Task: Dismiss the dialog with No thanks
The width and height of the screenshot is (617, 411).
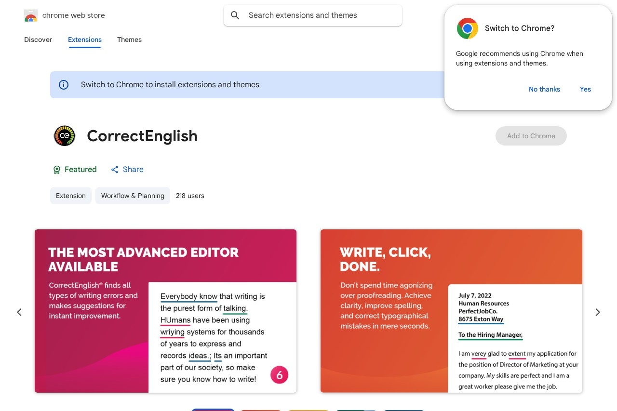Action: (x=544, y=89)
